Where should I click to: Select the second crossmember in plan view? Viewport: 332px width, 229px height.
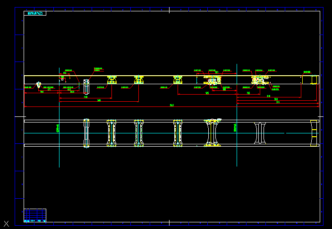[x=111, y=133]
